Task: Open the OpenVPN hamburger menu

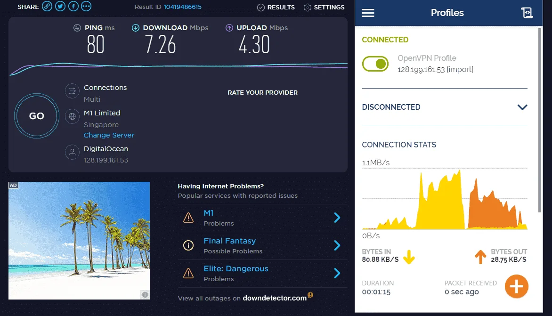Action: pos(368,13)
